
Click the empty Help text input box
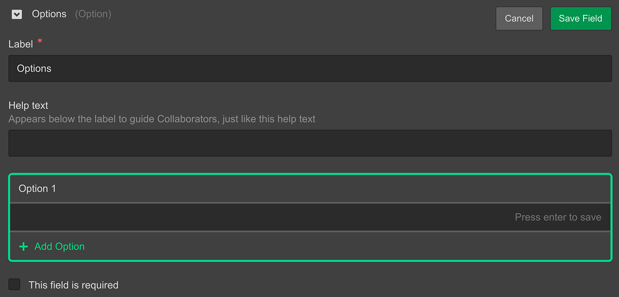pyautogui.click(x=310, y=143)
